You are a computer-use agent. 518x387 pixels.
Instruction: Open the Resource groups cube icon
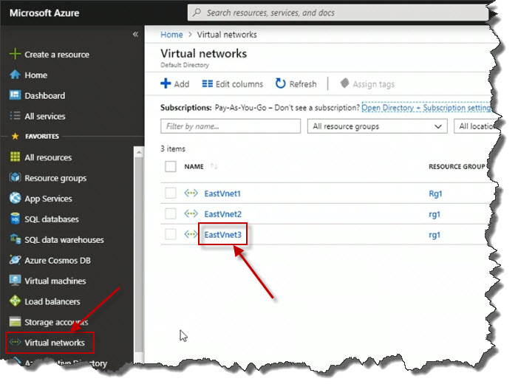point(15,178)
